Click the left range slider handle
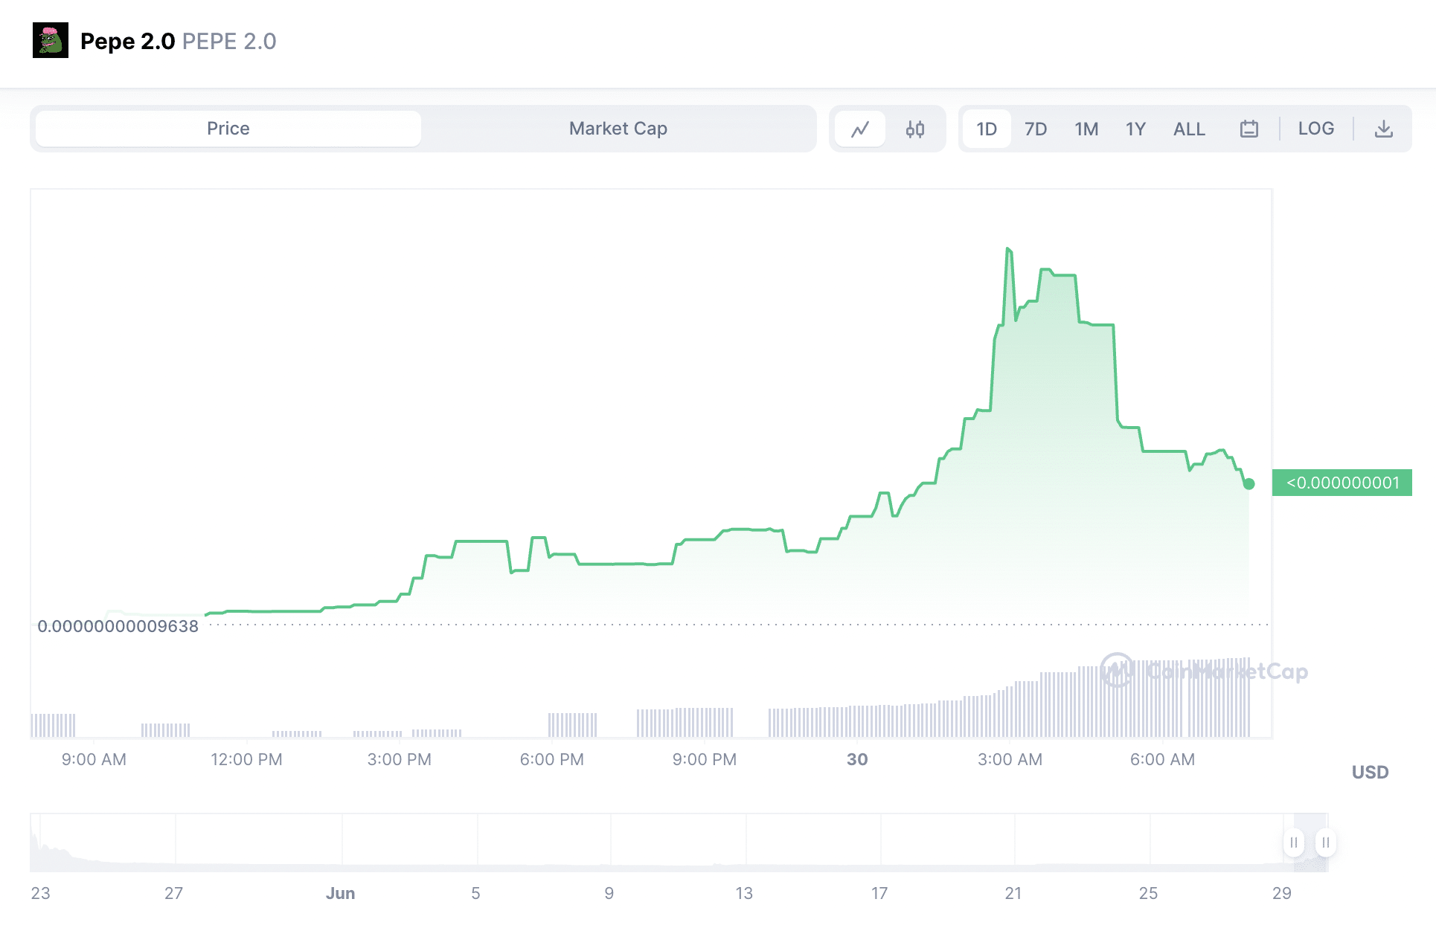 pyautogui.click(x=1294, y=842)
